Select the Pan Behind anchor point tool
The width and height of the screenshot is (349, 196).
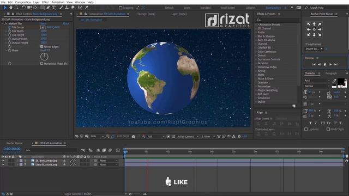pyautogui.click(x=35, y=8)
